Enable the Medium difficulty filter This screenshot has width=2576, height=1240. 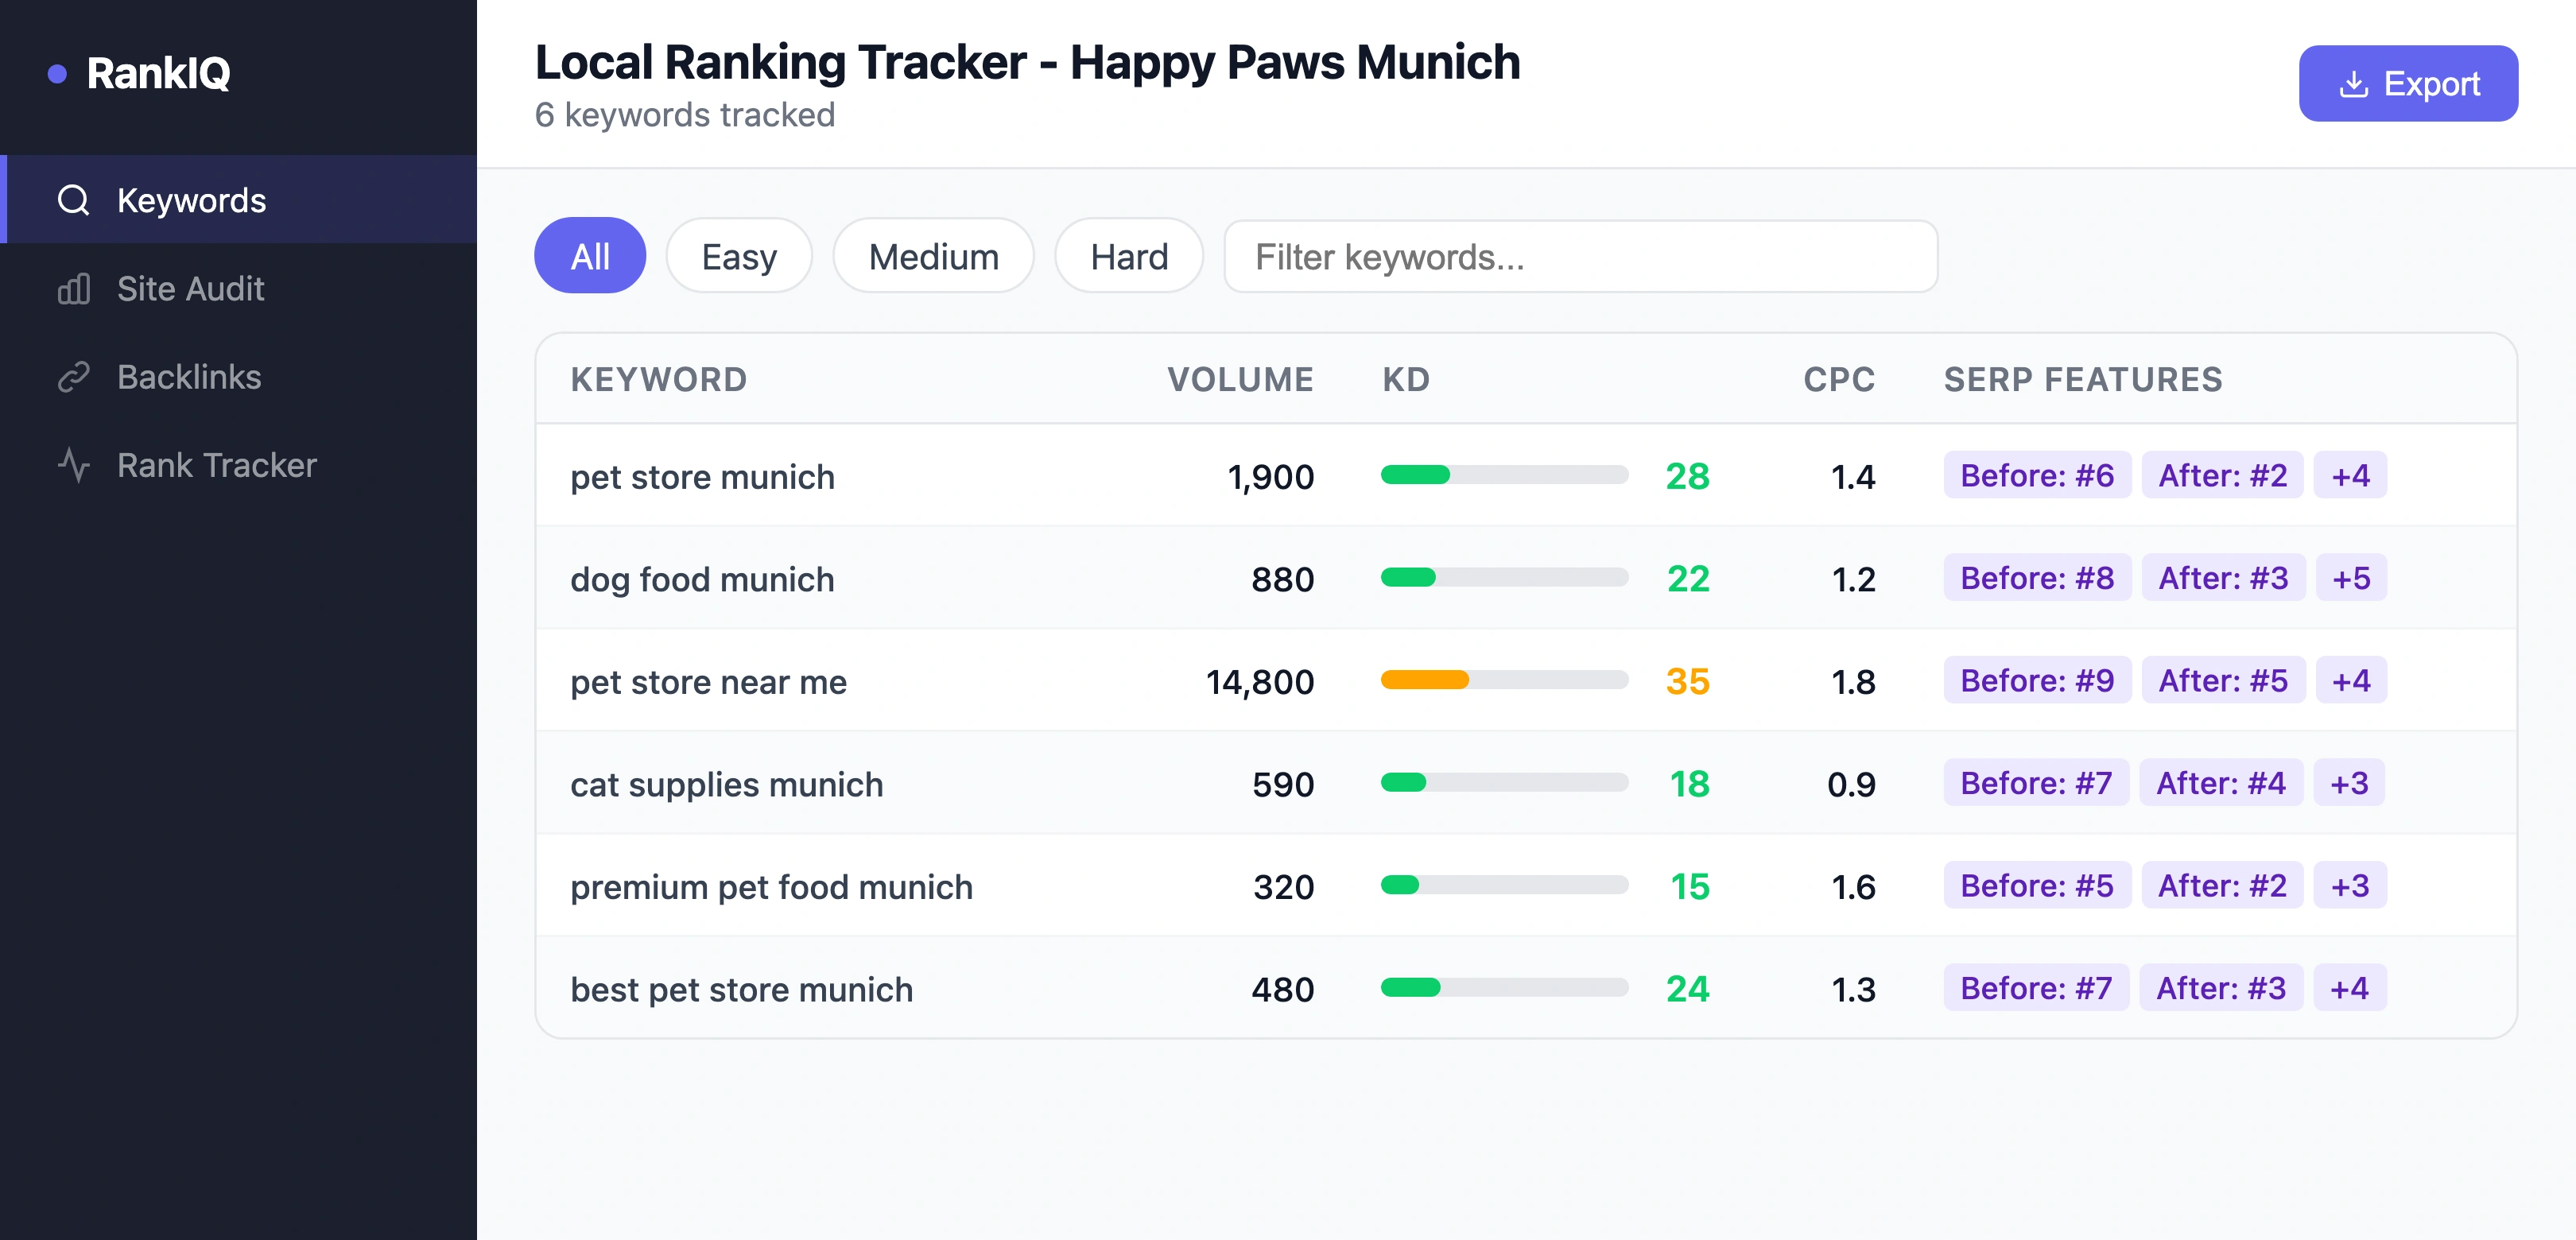pos(933,256)
